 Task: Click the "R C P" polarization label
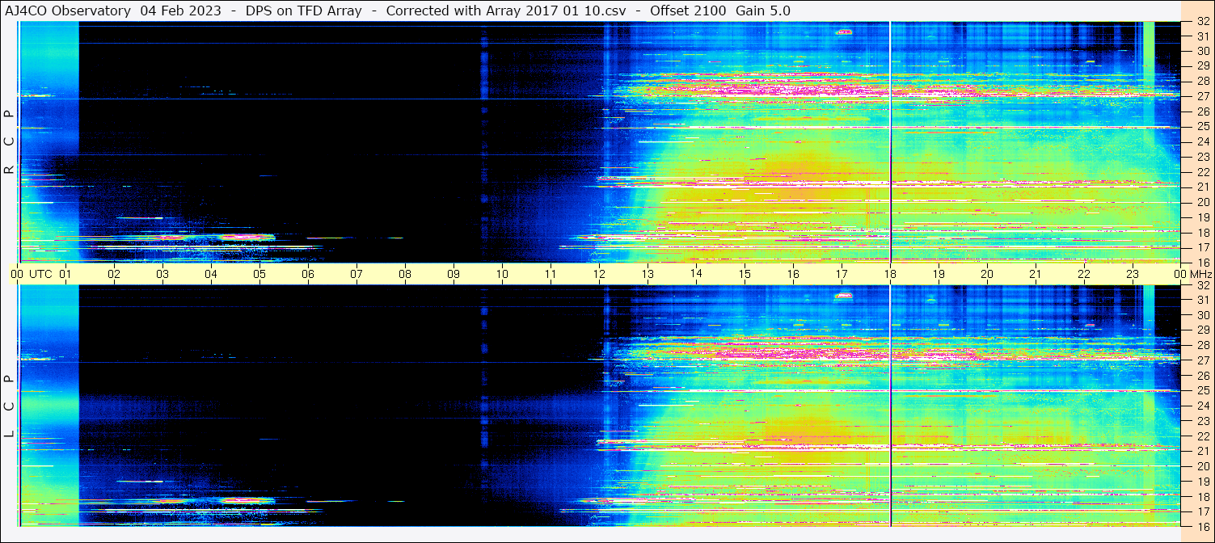(x=9, y=142)
